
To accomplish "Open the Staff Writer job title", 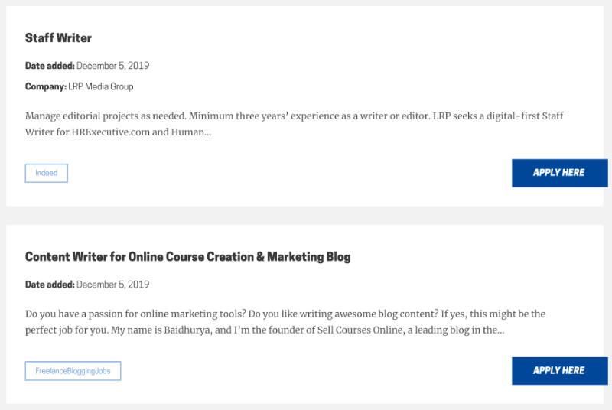I will click(x=58, y=38).
